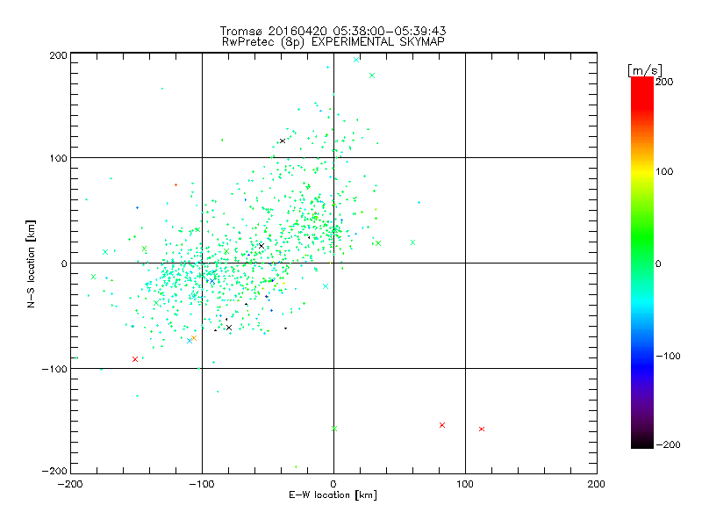
Task: Click the green X marker on the E-W 0 line, near N-S -160
Action: tap(334, 429)
